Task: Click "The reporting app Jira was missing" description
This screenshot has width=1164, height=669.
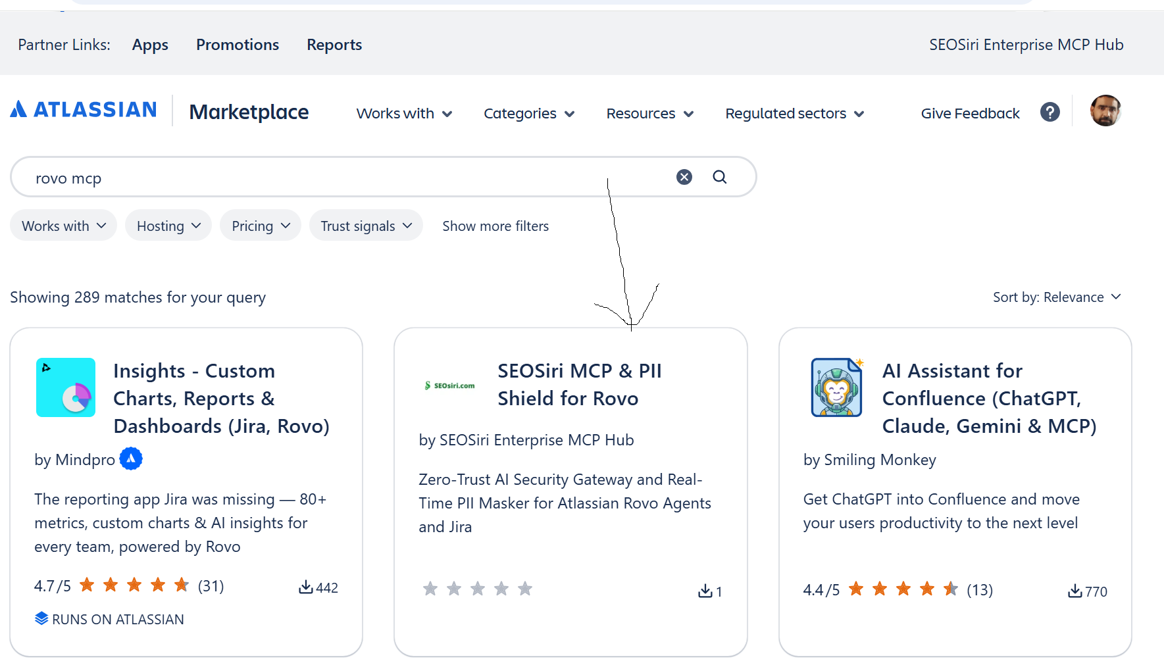Action: (180, 523)
